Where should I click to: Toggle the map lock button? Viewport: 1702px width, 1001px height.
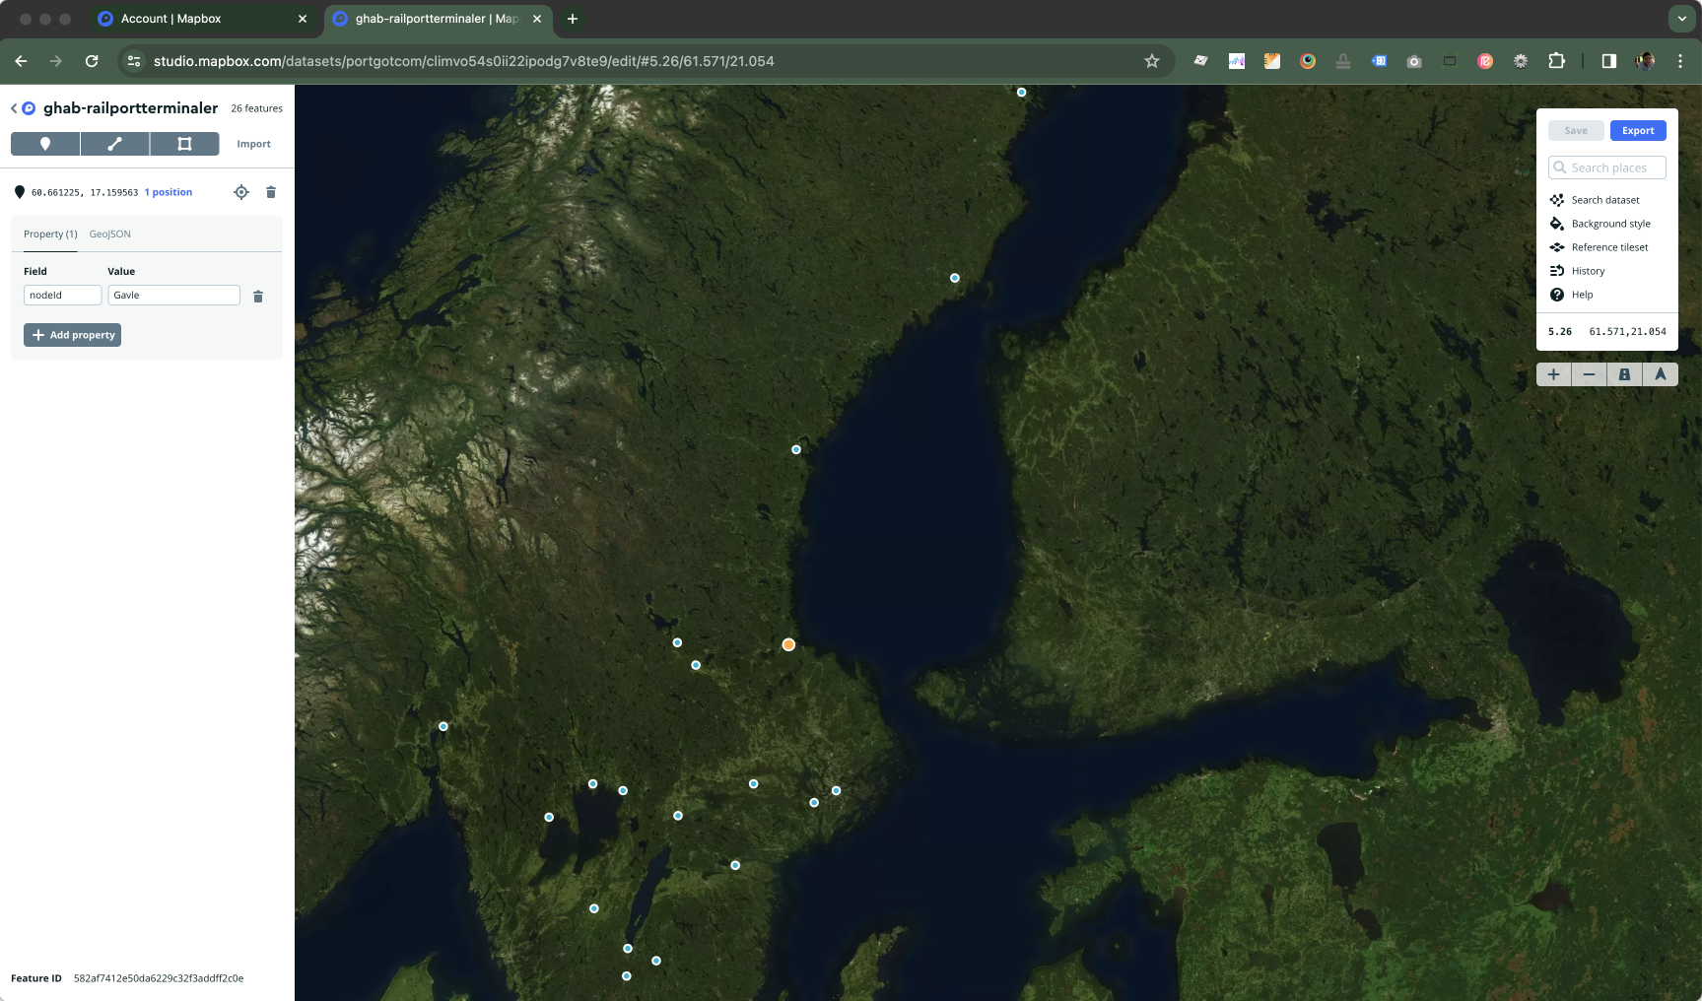[x=1624, y=374]
